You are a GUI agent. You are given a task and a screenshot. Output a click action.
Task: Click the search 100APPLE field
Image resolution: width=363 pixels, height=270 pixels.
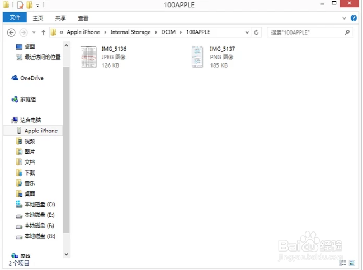310,32
